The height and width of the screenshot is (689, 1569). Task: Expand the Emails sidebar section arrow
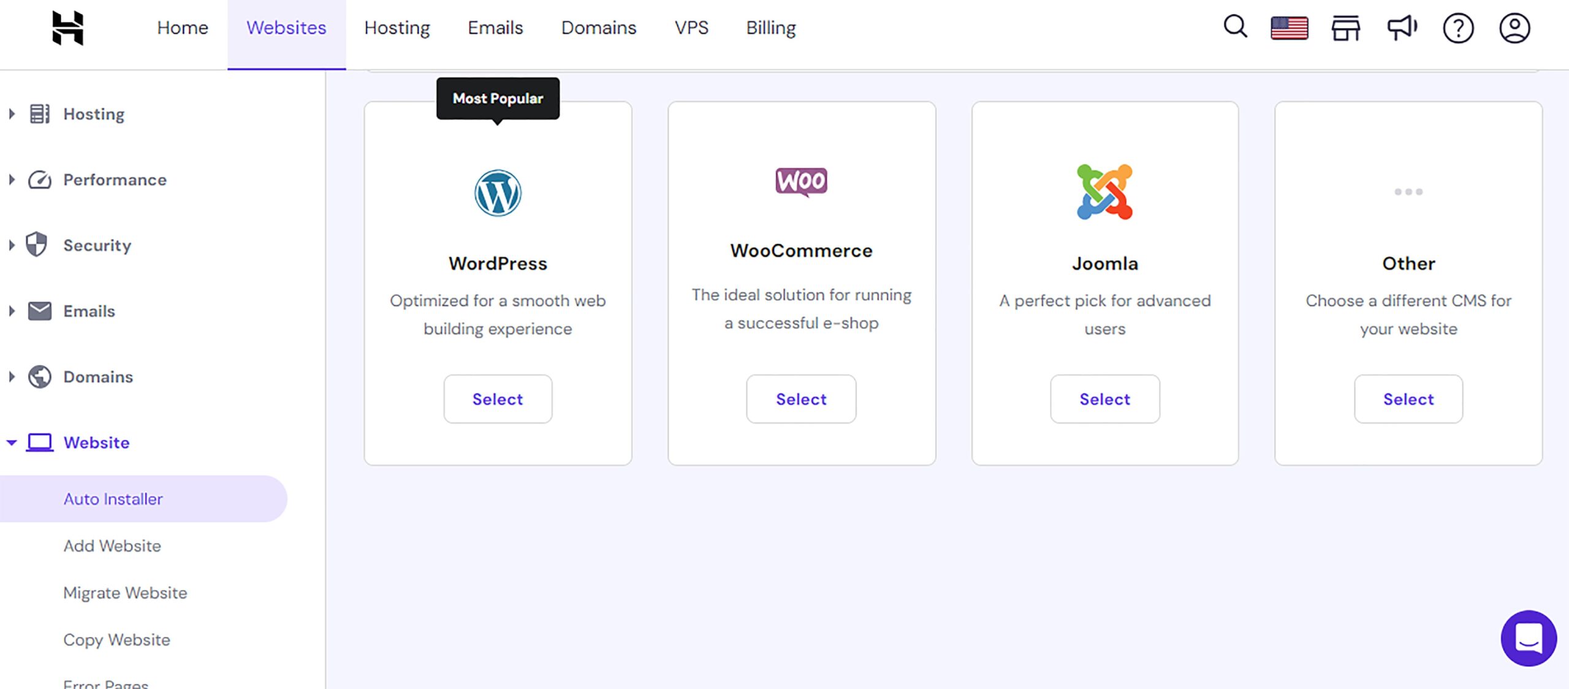[12, 311]
